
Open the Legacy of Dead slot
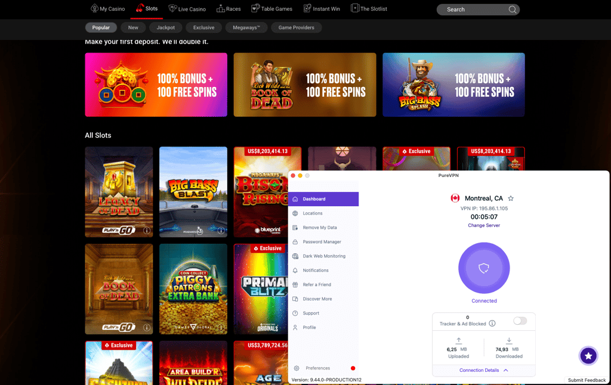pos(119,192)
